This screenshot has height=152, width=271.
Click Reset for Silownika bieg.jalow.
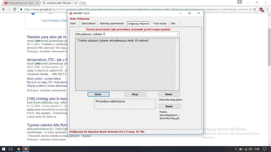click(169, 94)
